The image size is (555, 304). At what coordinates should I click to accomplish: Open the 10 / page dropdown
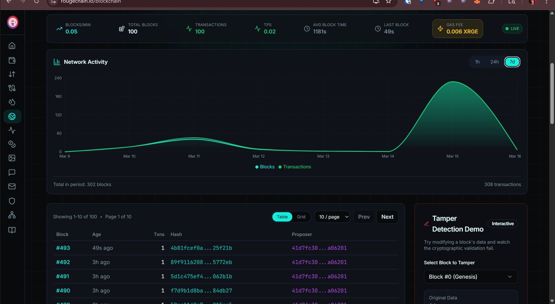(332, 217)
